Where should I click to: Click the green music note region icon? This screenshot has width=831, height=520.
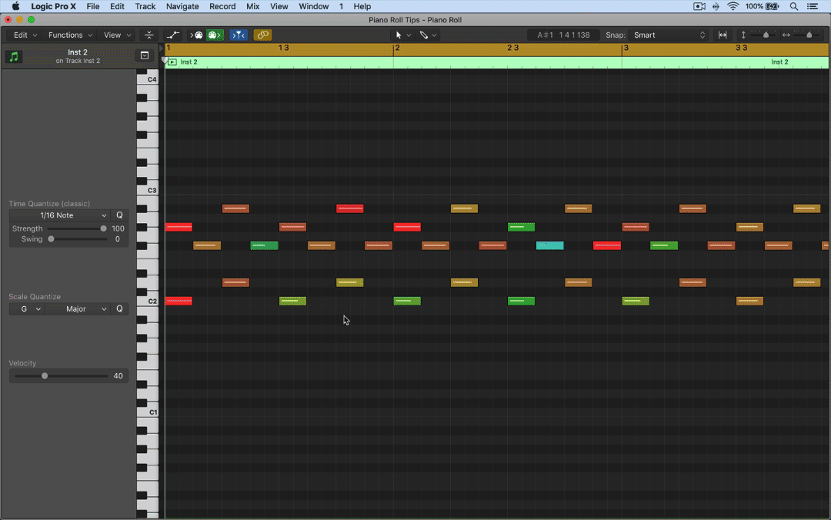(13, 56)
